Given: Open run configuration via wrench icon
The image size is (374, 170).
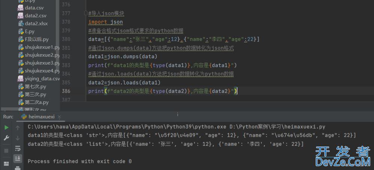Looking at the screenshot, I should point(6,138).
